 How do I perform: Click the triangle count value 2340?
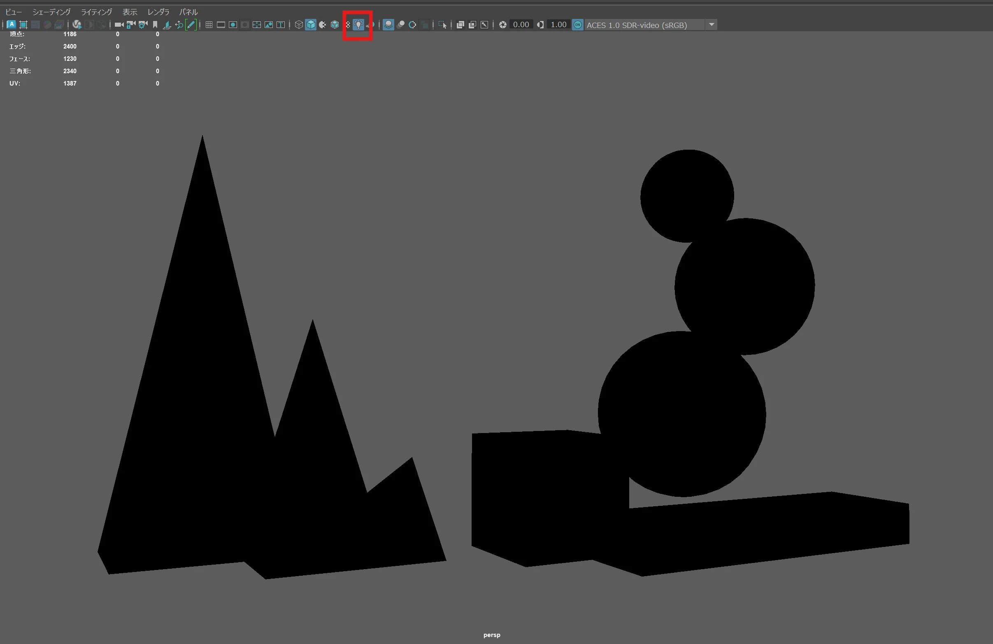pos(70,71)
